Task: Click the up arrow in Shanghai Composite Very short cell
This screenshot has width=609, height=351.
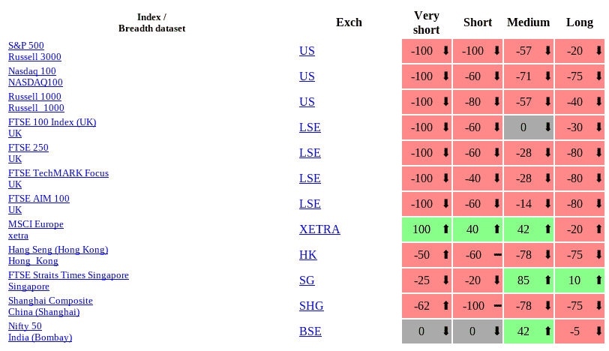Action: 446,306
